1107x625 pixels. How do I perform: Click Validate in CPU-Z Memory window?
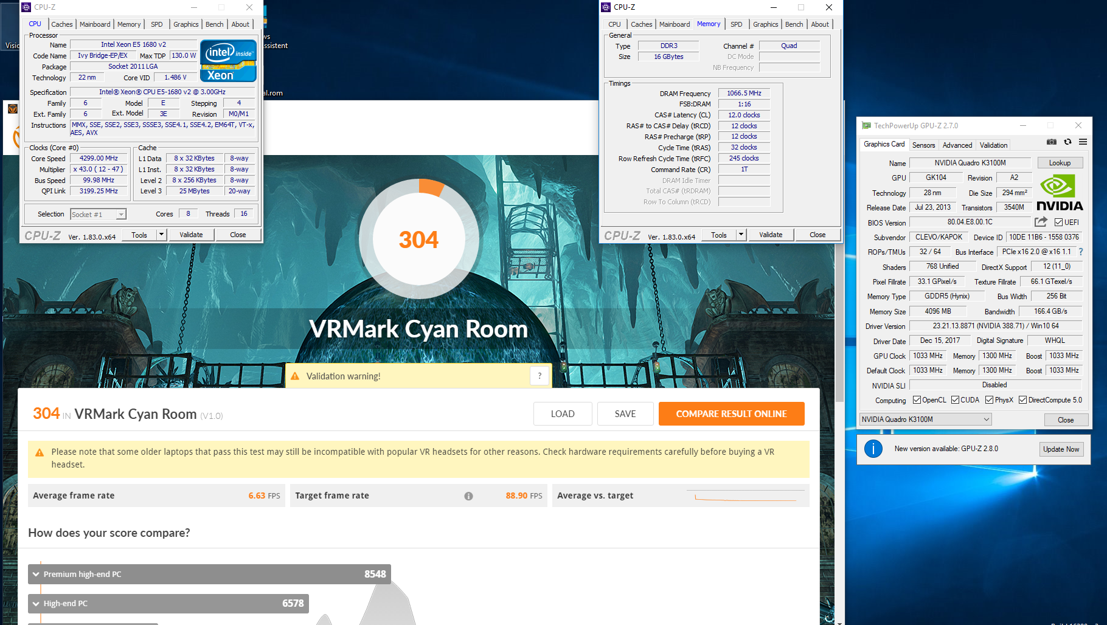pos(771,235)
